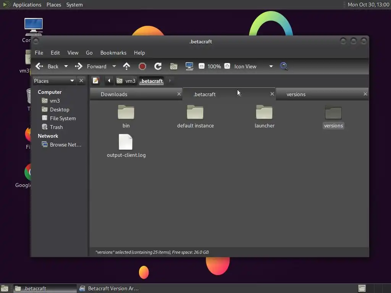Viewport: 391px width, 293px height.
Task: Click the red Stop loading icon
Action: [142, 66]
